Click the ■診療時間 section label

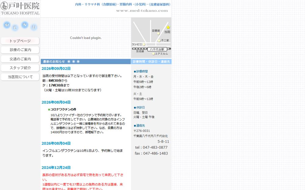click(141, 71)
